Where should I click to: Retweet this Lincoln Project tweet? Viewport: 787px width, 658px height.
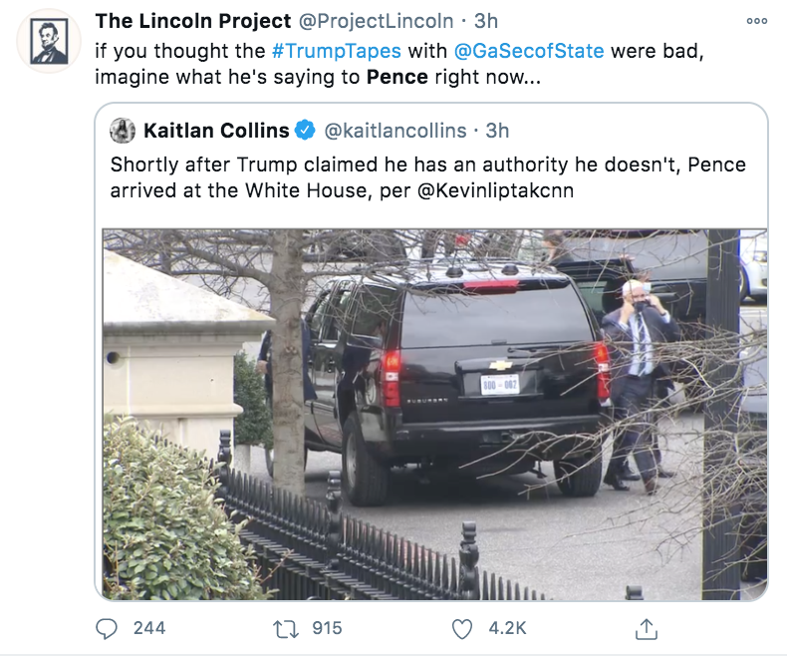pos(284,628)
